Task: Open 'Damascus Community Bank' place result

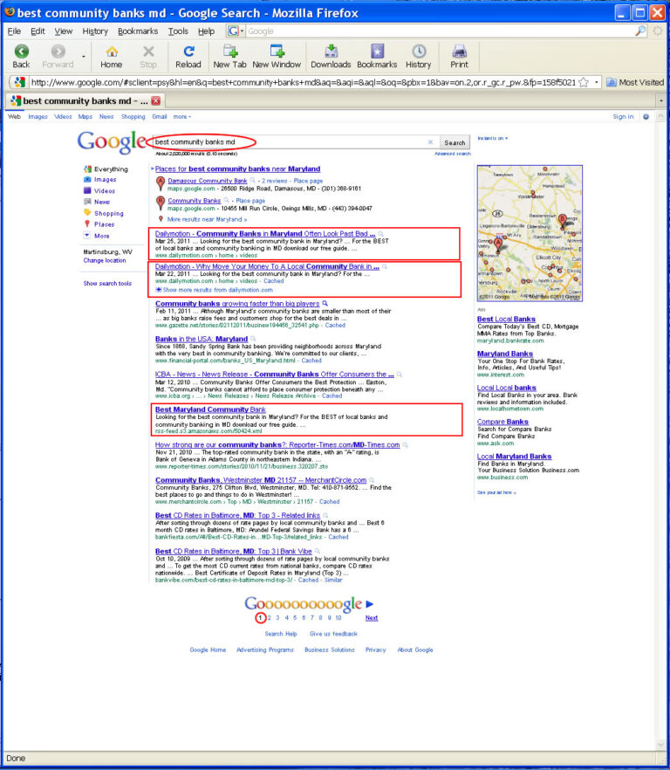Action: tap(207, 181)
